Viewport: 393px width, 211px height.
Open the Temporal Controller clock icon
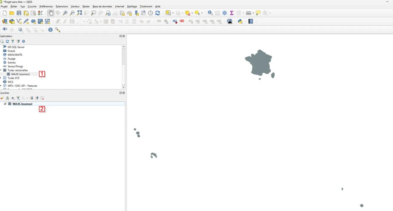(150, 13)
